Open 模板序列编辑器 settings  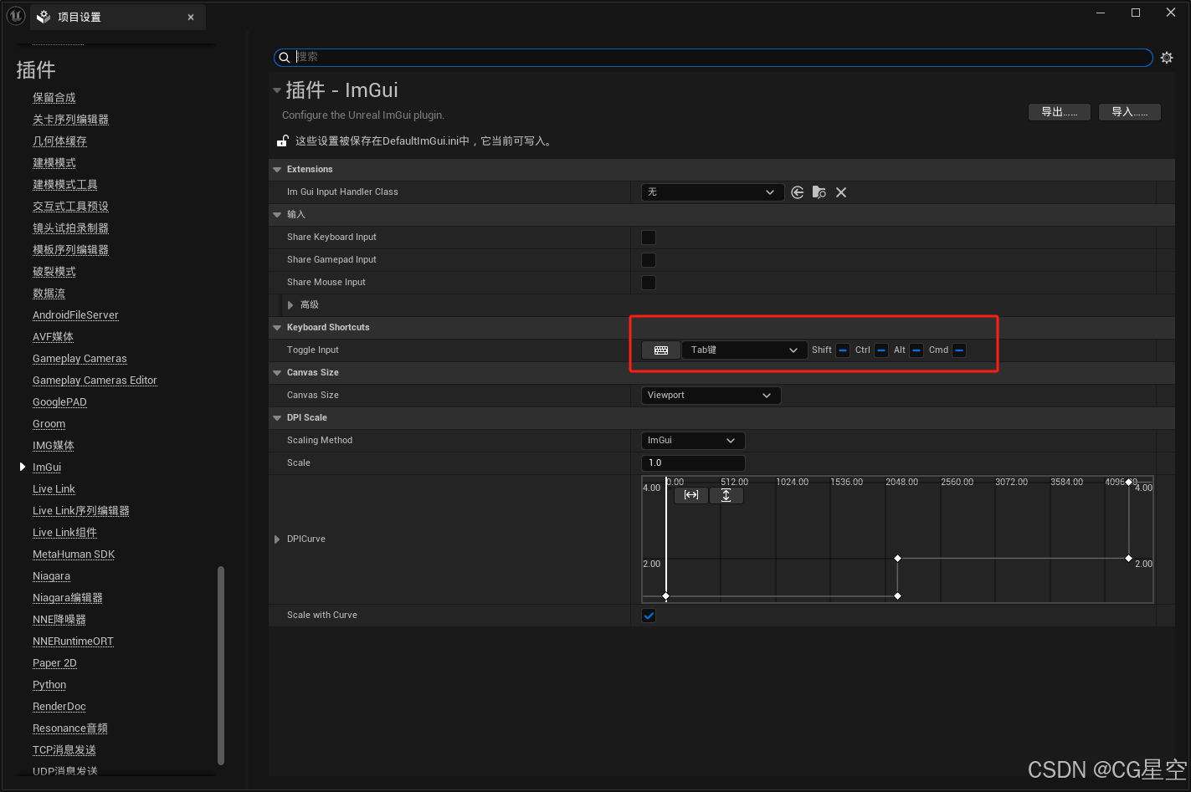(x=71, y=250)
